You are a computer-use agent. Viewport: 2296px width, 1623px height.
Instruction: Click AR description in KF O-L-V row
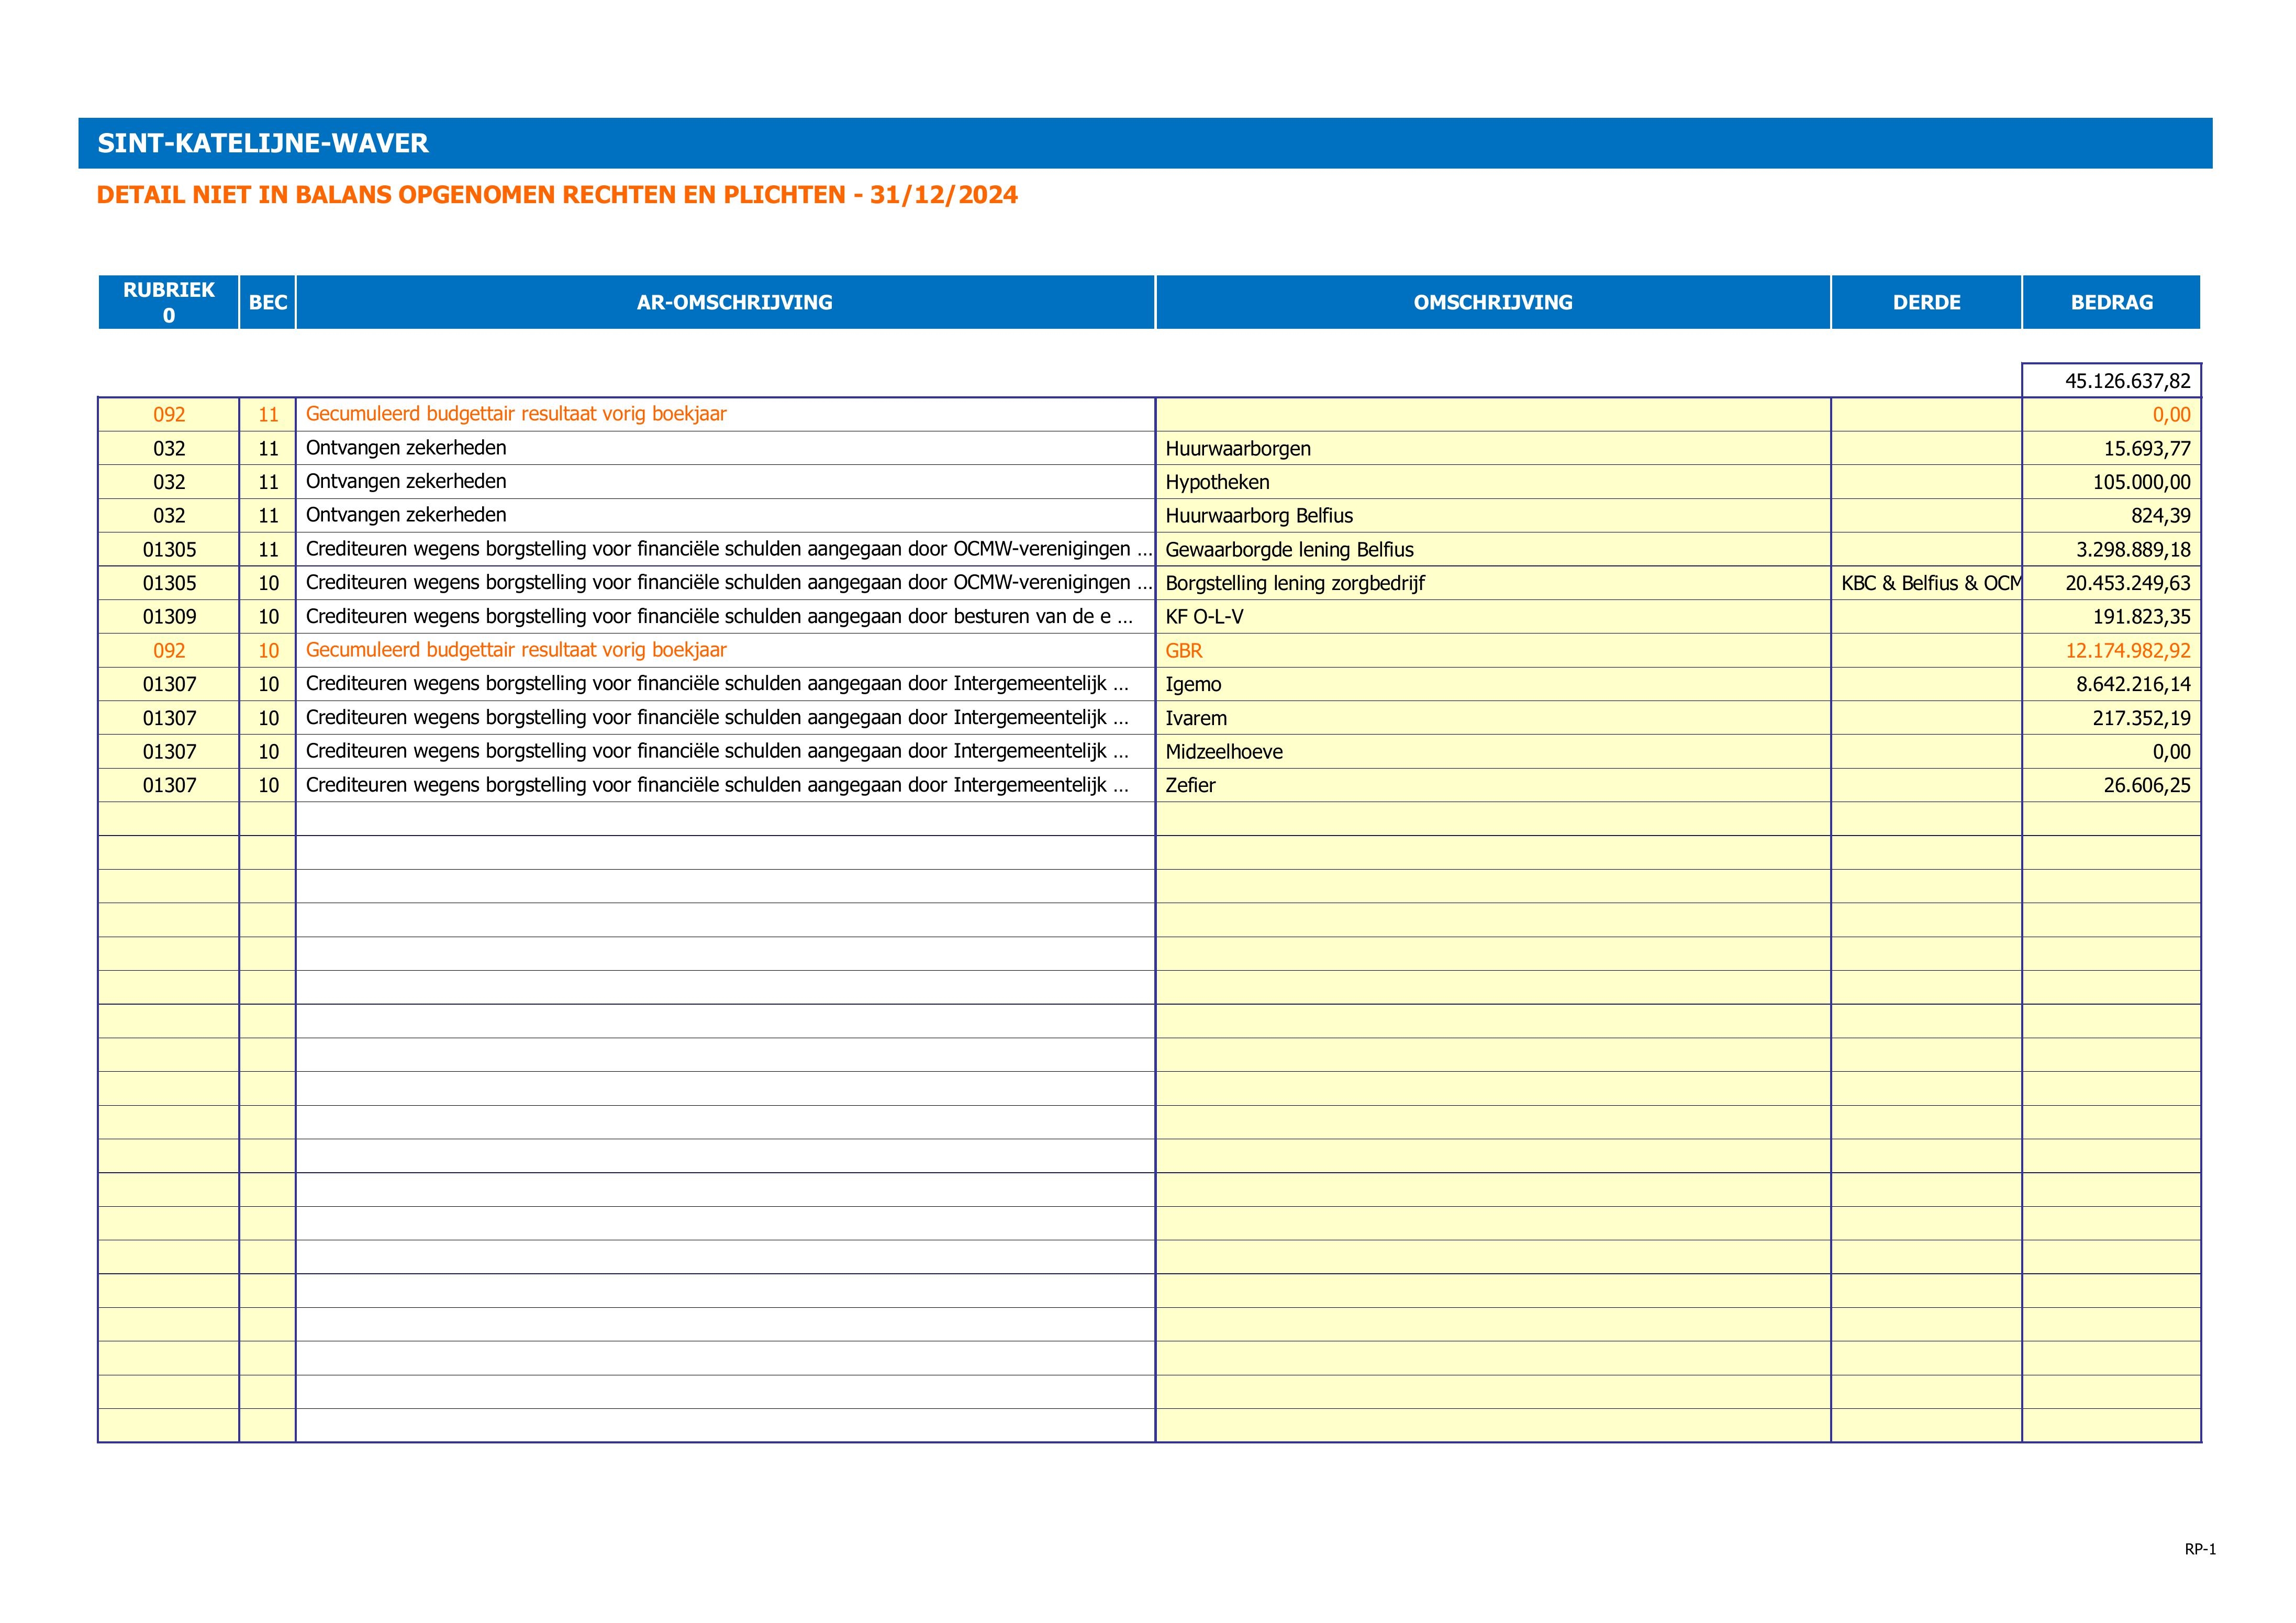[726, 617]
